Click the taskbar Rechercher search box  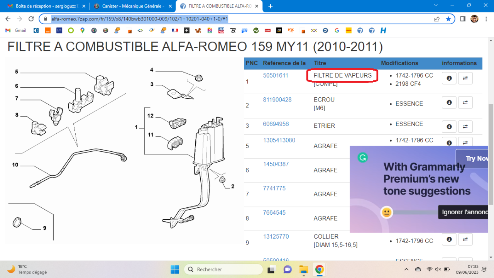point(223,269)
